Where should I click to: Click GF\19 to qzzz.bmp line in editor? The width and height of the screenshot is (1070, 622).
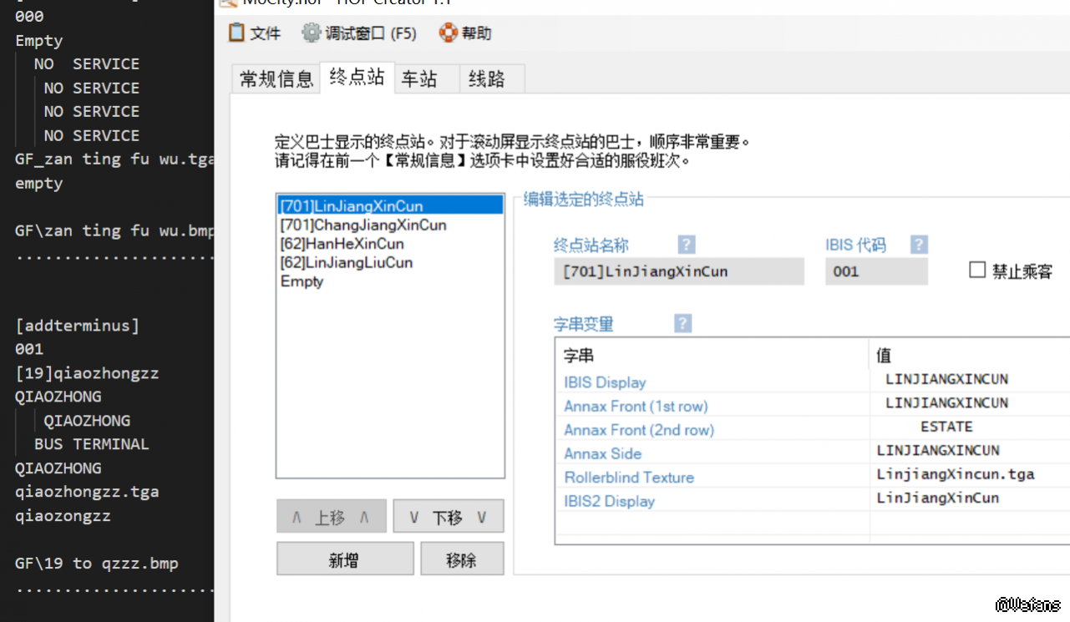pyautogui.click(x=97, y=564)
